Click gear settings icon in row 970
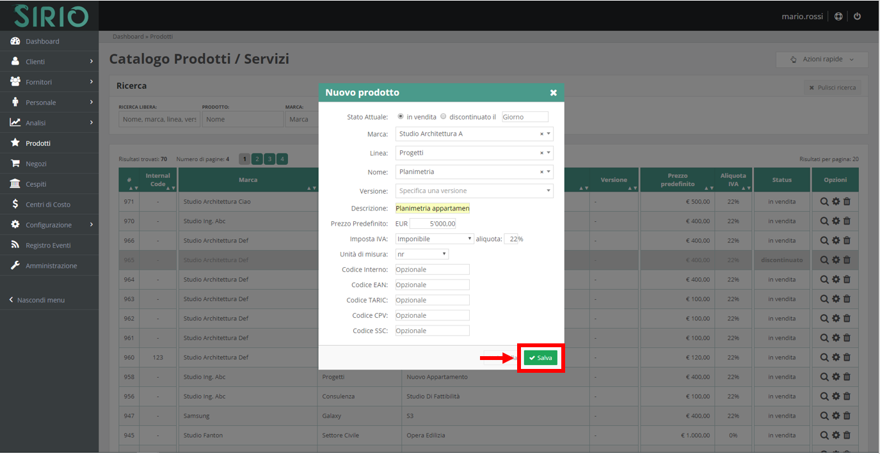 click(836, 221)
